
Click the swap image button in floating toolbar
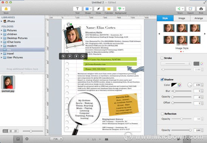[x=63, y=56]
